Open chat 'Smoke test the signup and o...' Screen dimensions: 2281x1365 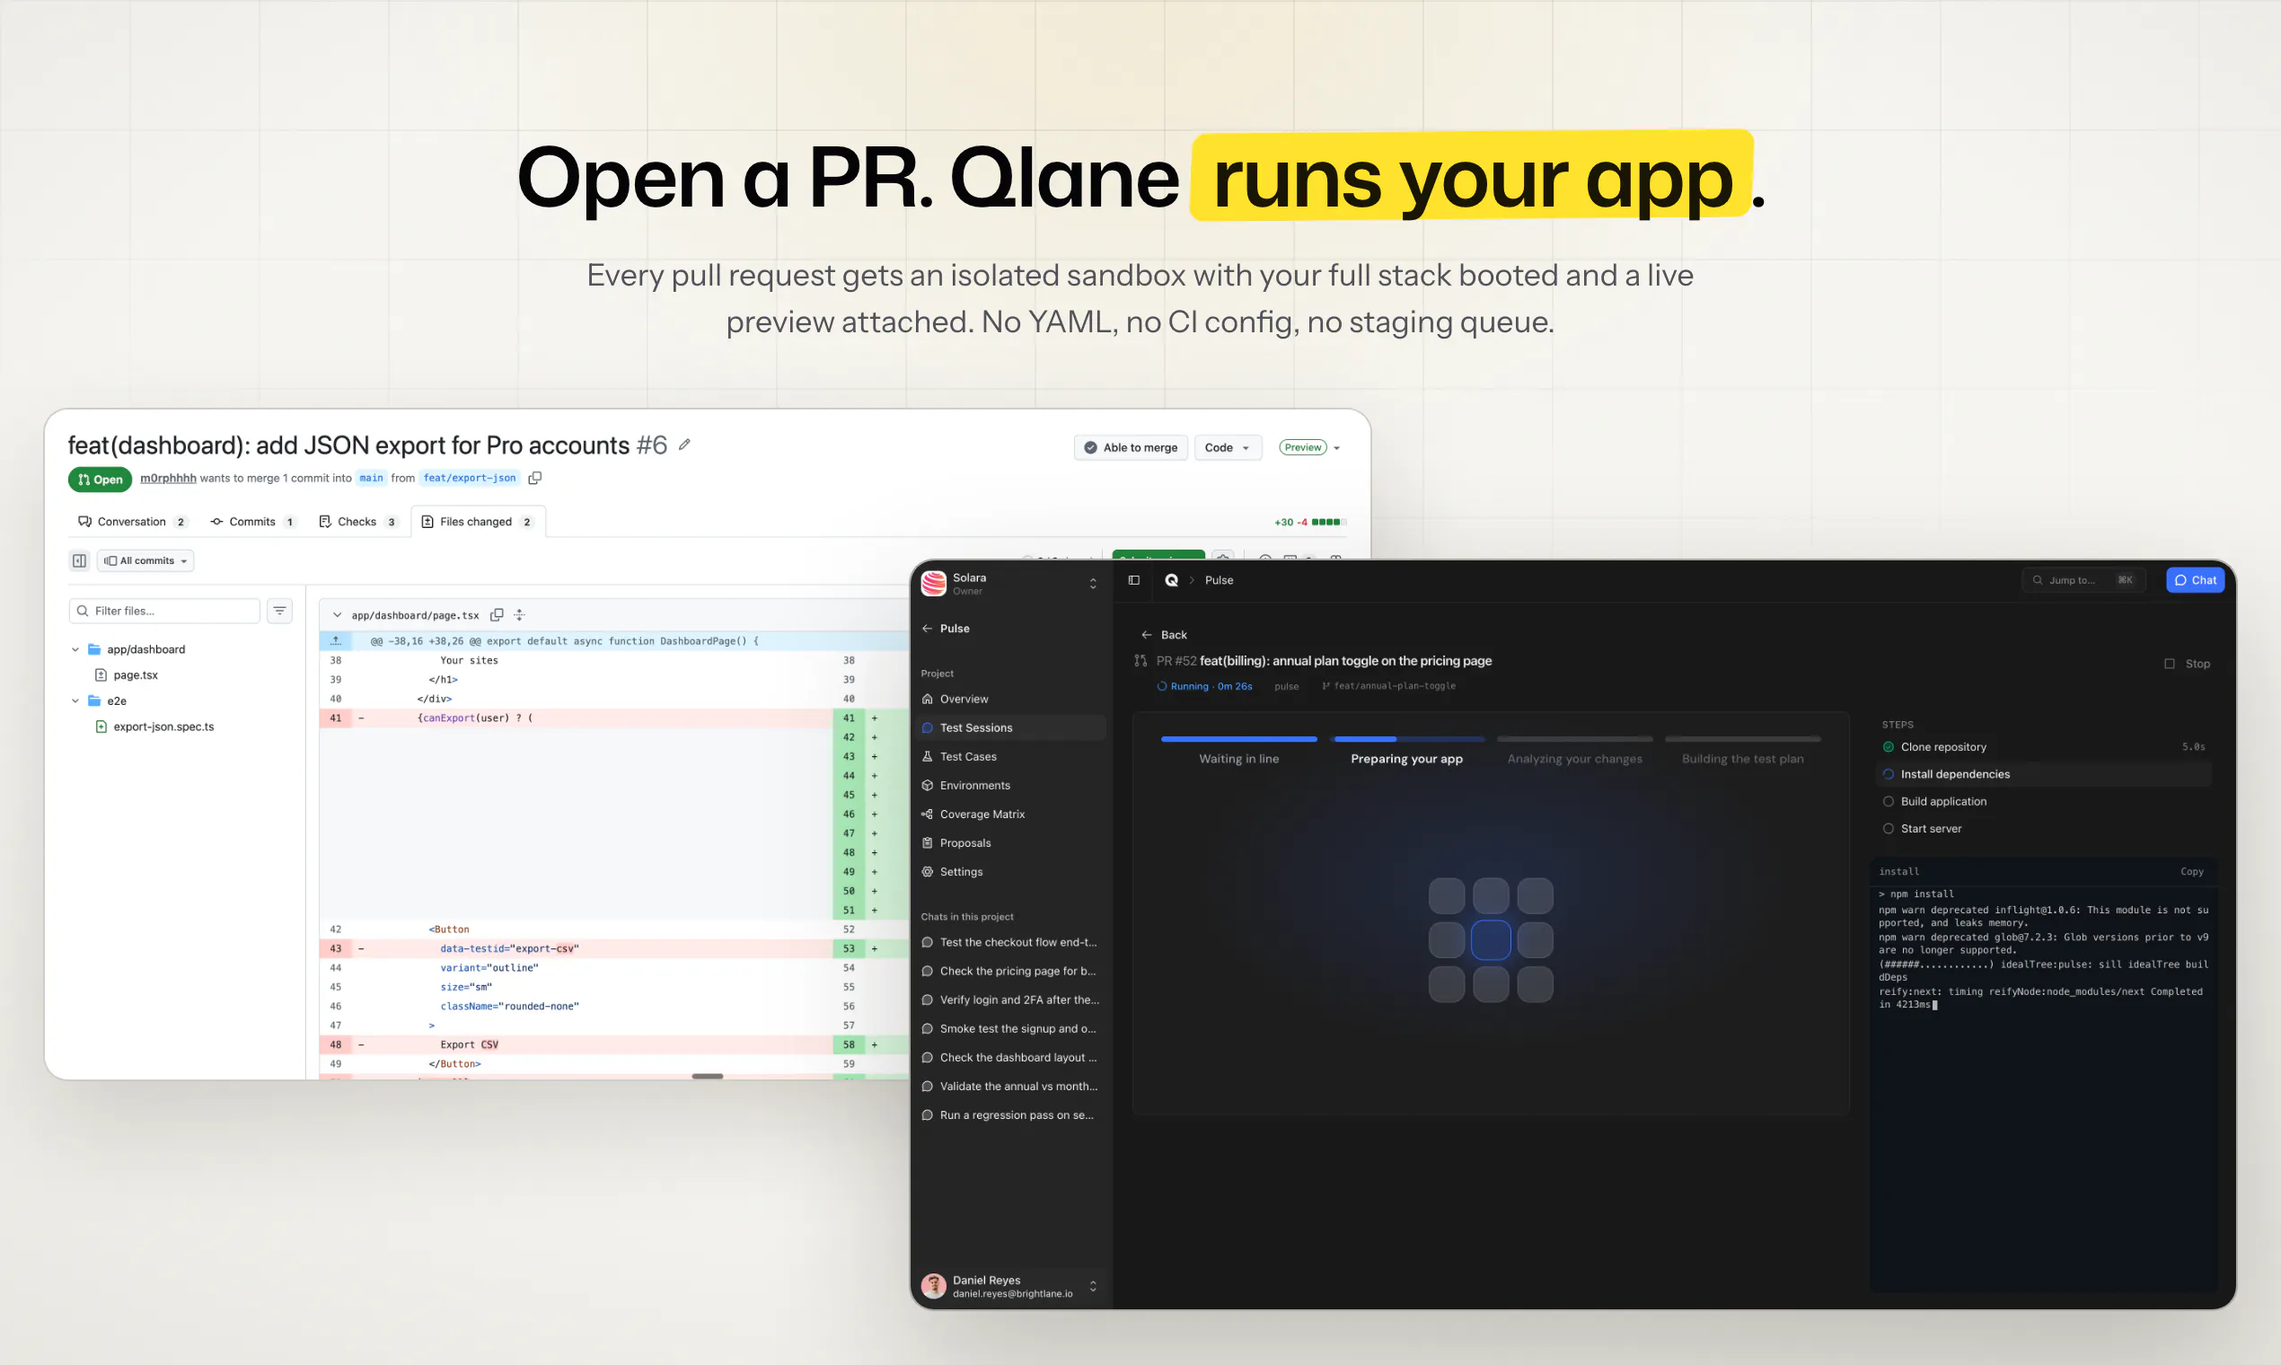tap(1011, 1028)
